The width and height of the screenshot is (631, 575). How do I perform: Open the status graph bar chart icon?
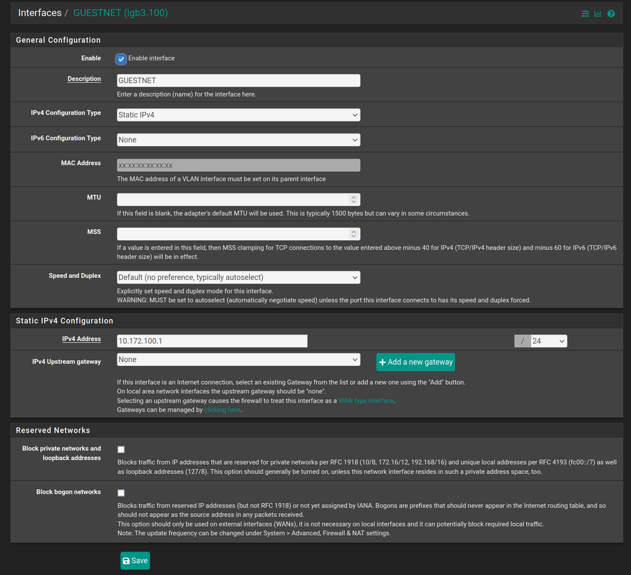click(597, 13)
